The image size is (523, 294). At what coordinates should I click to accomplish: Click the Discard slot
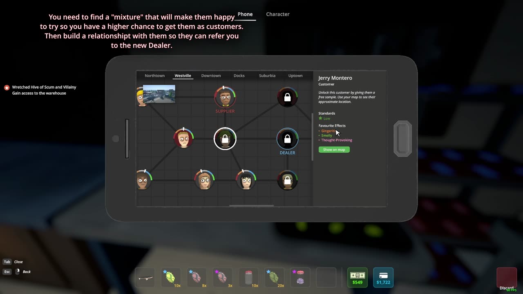tap(507, 278)
